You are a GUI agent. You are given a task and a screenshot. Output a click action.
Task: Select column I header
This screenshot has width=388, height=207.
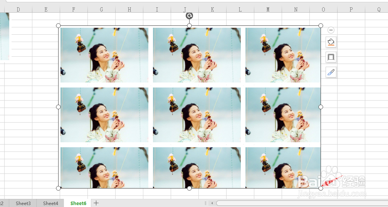click(x=157, y=9)
